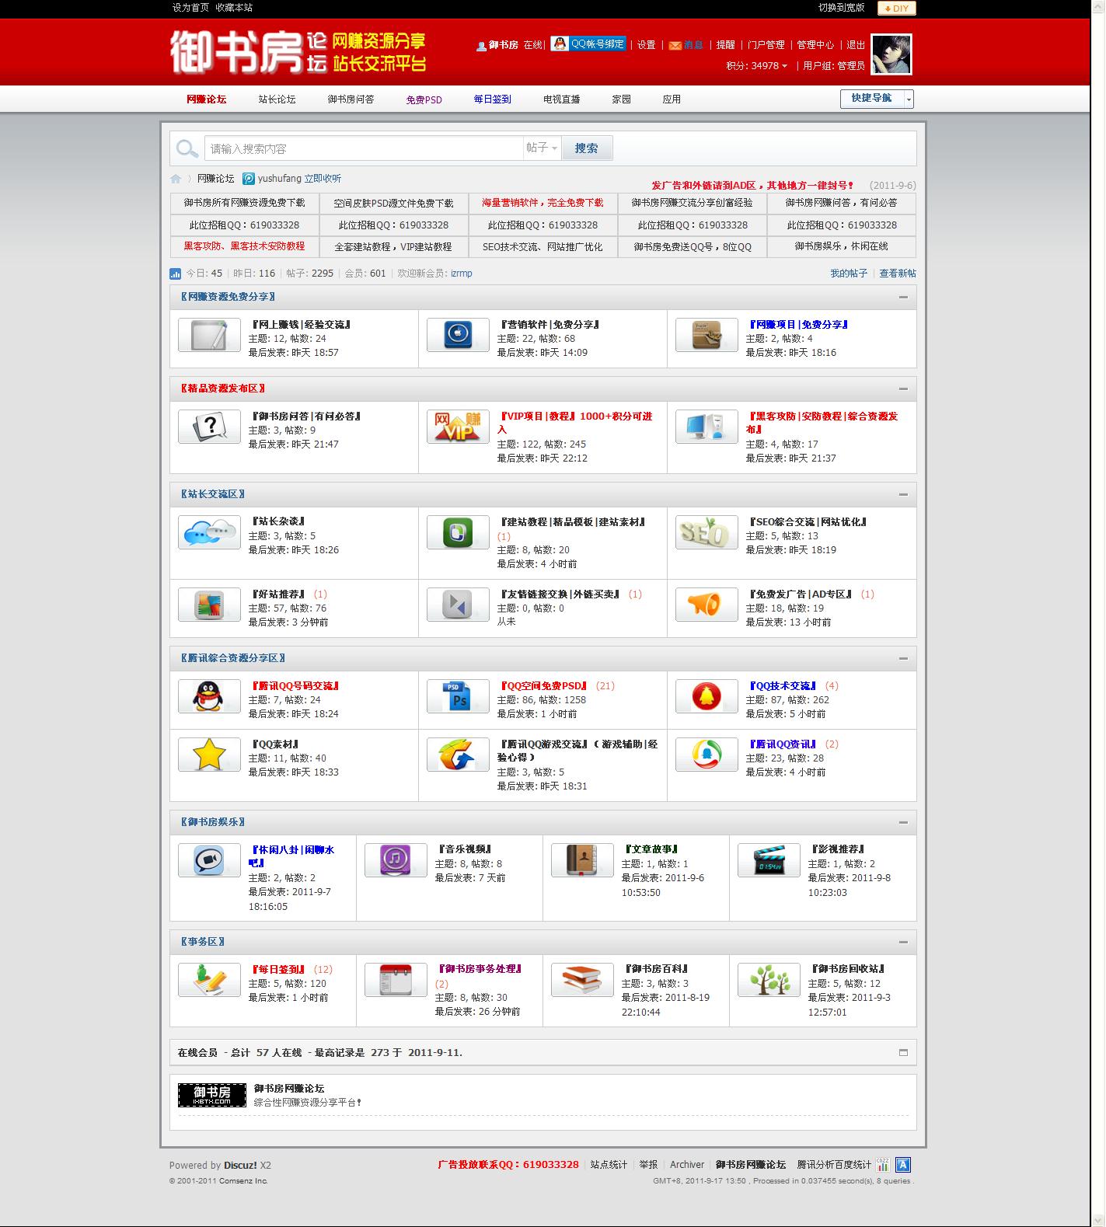The width and height of the screenshot is (1106, 1227).
Task: Toggle the 在线会员 list expander
Action: (903, 1053)
